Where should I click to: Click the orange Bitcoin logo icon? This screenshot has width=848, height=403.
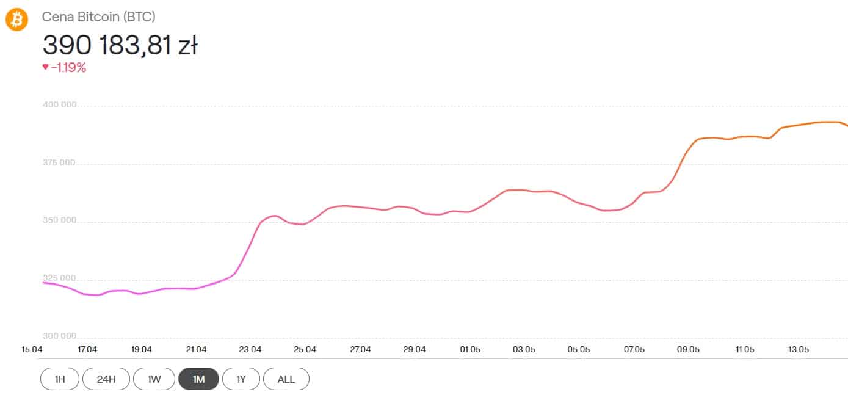click(16, 20)
